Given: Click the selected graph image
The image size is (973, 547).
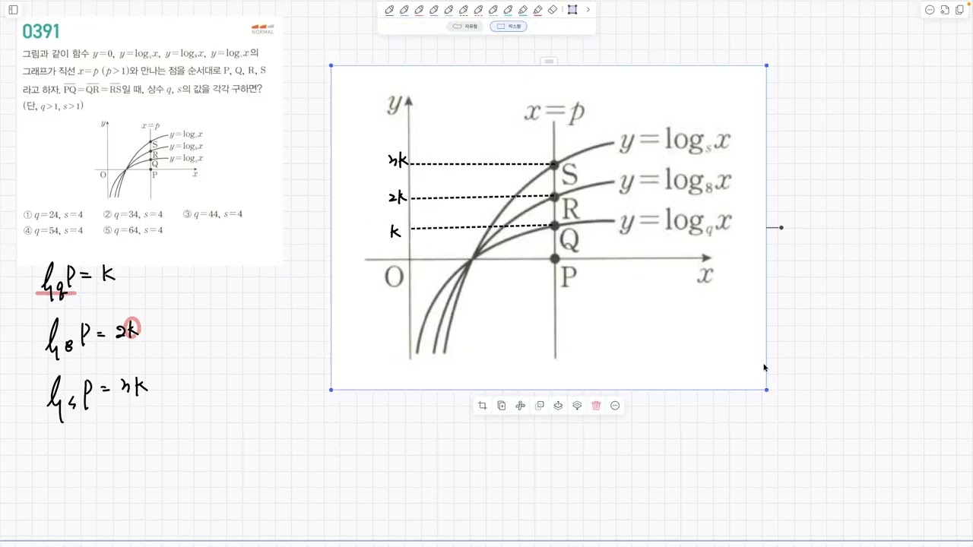Looking at the screenshot, I should pyautogui.click(x=549, y=228).
